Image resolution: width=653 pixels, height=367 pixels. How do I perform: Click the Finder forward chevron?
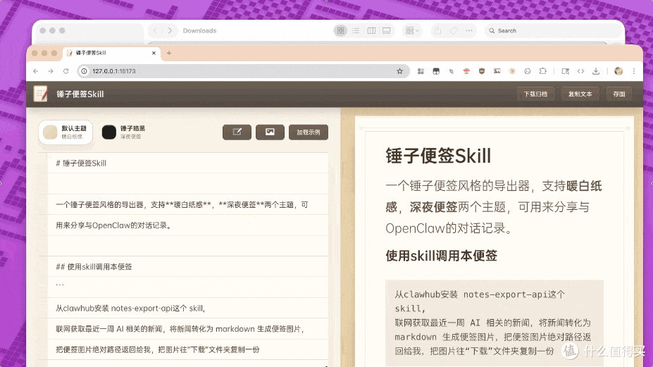coord(170,30)
